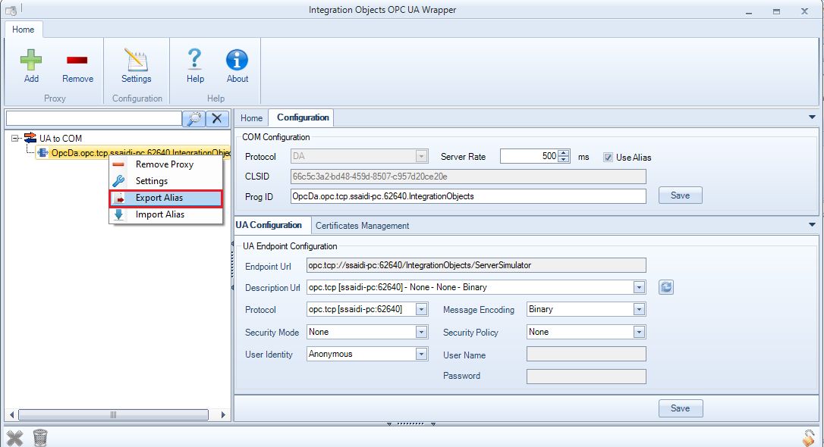Decrease the Server Rate value

pos(564,159)
